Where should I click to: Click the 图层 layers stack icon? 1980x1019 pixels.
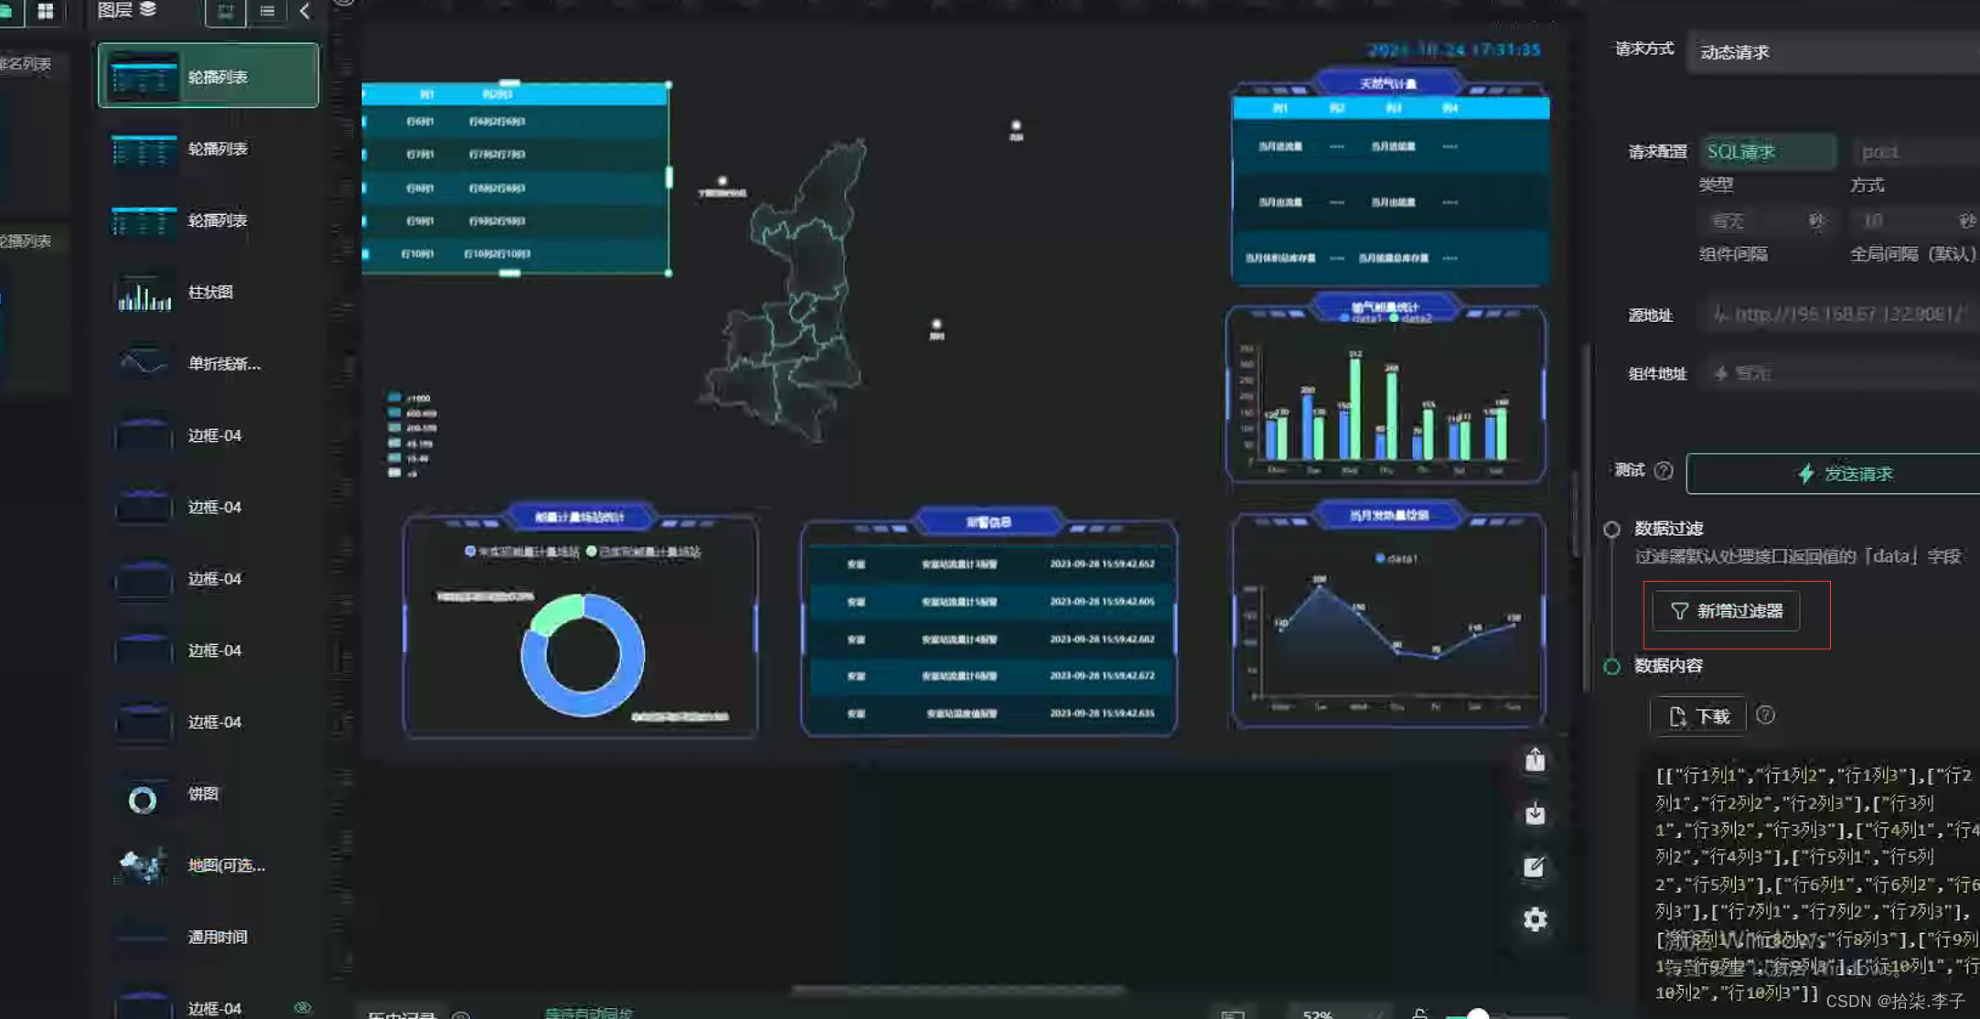pyautogui.click(x=148, y=9)
